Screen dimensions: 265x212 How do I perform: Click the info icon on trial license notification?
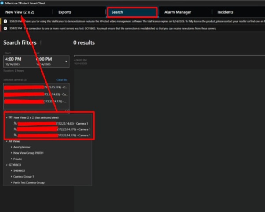[x=5, y=21]
